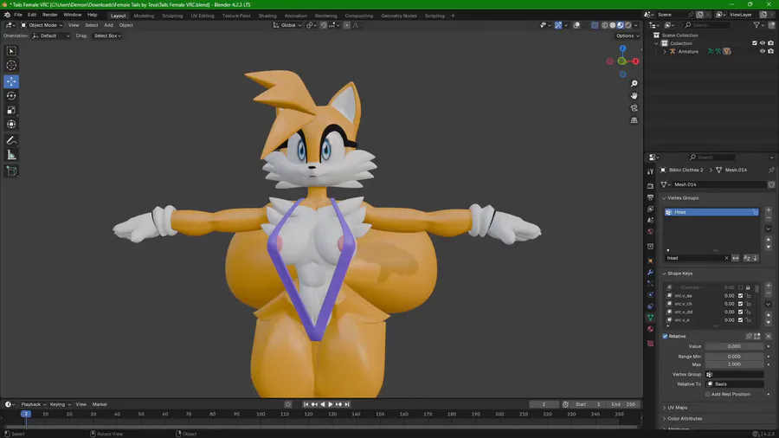This screenshot has height=438, width=779.
Task: Open the Material properties tab
Action: click(x=650, y=329)
